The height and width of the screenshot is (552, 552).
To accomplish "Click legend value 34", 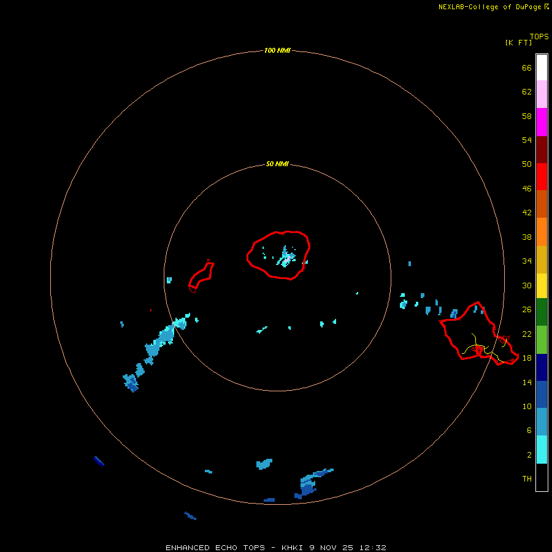I will coord(527,261).
